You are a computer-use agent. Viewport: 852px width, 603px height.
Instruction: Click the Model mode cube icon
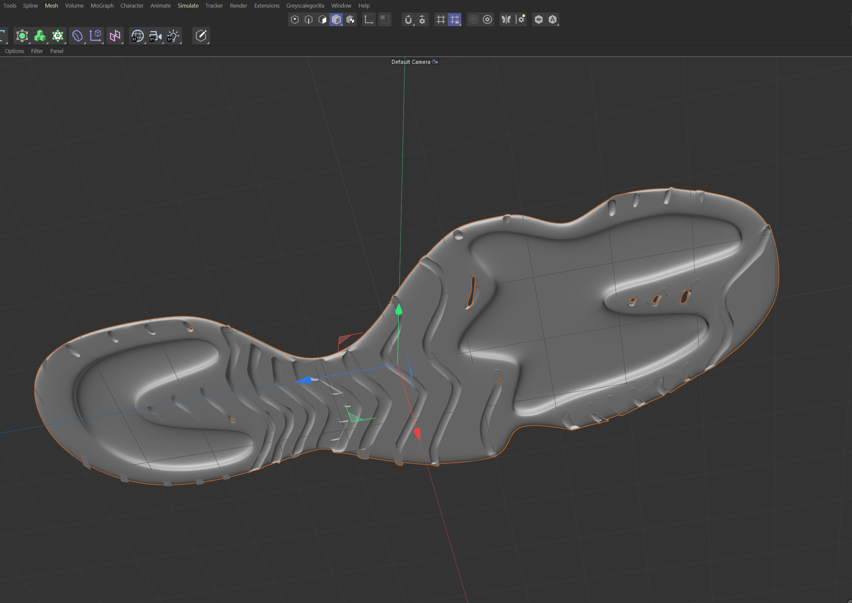[336, 20]
